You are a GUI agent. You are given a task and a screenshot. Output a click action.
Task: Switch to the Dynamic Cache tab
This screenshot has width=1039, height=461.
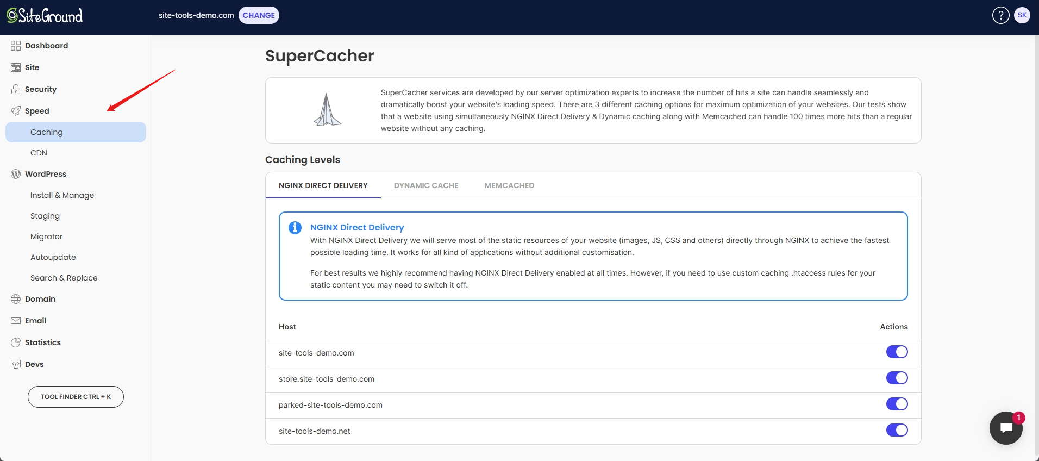426,185
